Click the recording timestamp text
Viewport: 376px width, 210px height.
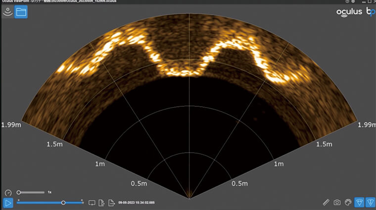(x=137, y=203)
